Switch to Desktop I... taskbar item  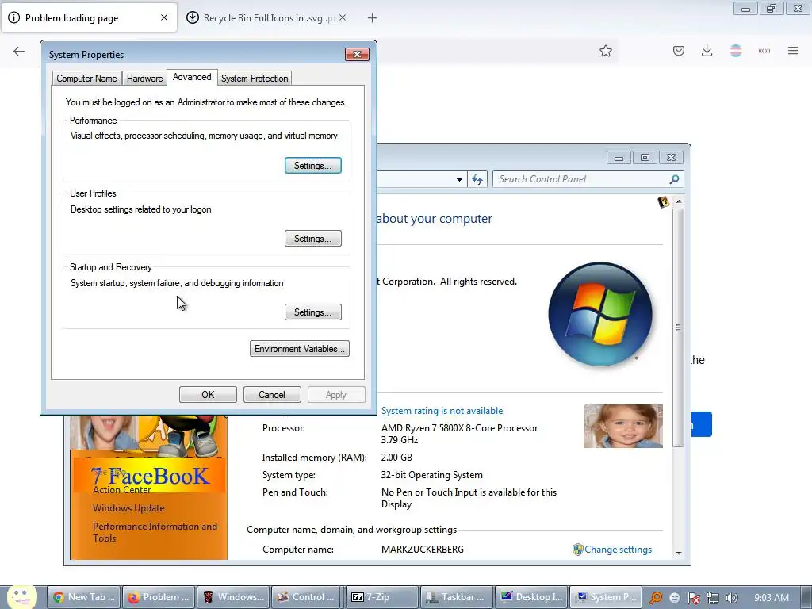pos(531,597)
